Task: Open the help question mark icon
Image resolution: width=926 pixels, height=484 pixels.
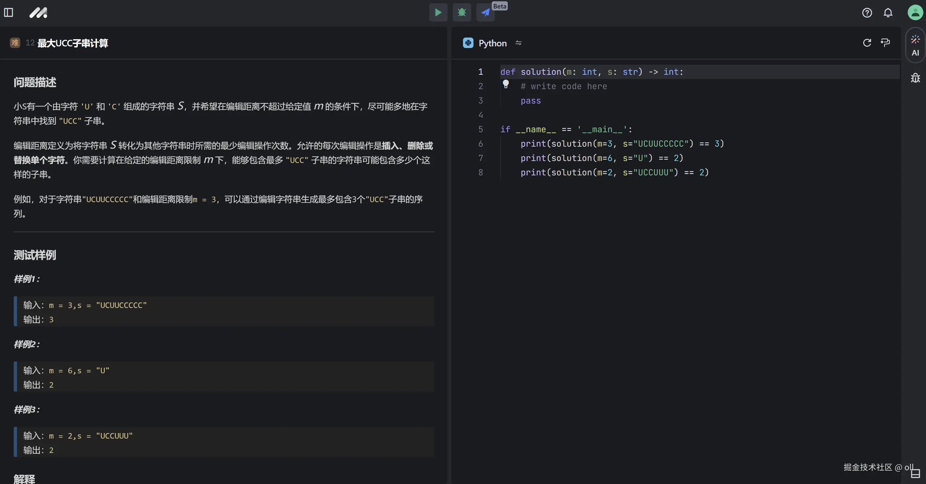Action: [x=867, y=13]
